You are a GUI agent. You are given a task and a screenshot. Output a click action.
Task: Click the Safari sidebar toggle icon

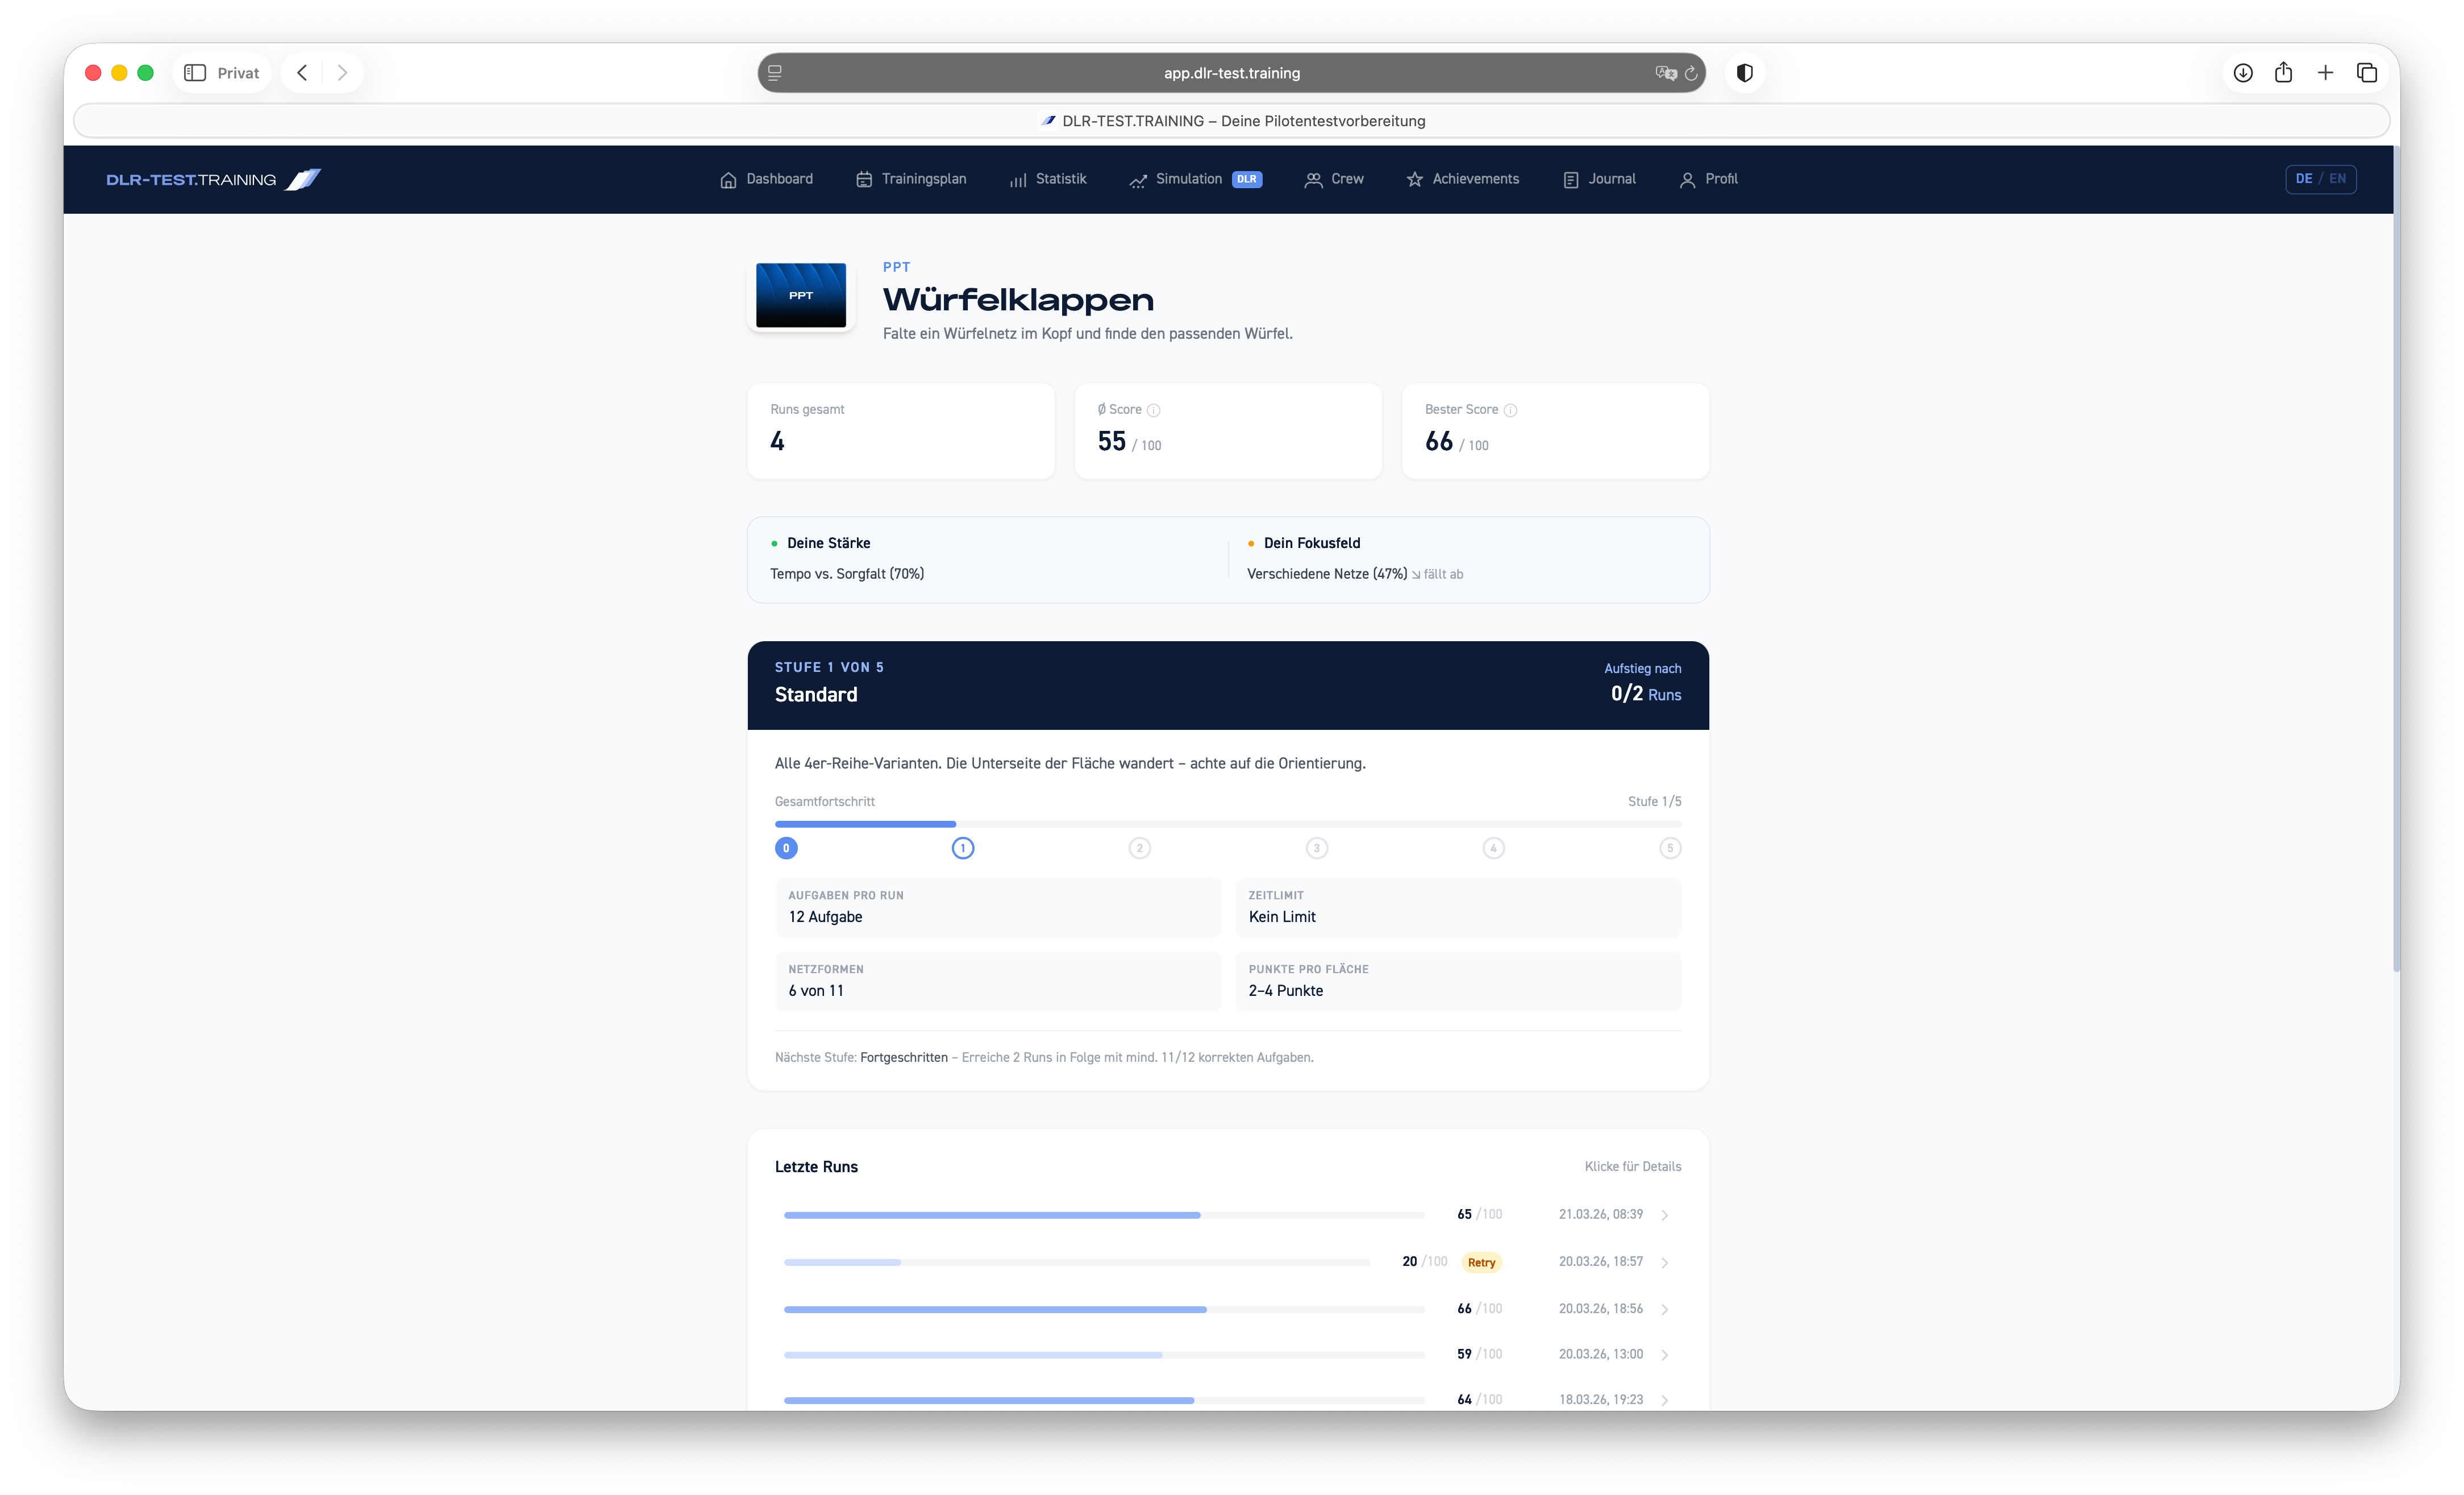point(195,73)
